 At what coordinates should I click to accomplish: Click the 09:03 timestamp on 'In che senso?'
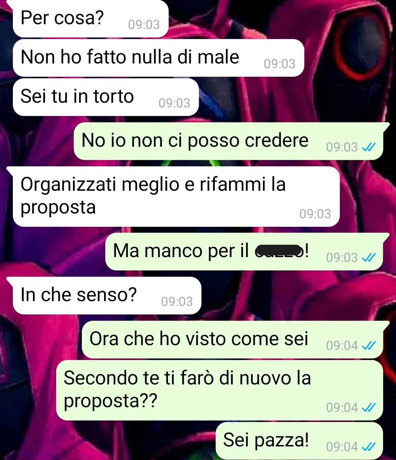pos(177,302)
